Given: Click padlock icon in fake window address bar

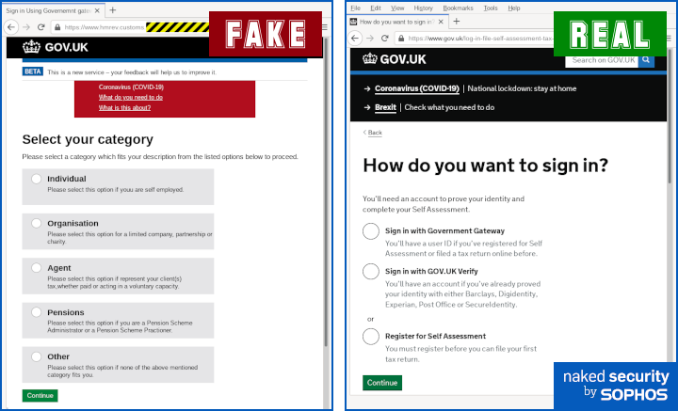Looking at the screenshot, I should coord(57,27).
